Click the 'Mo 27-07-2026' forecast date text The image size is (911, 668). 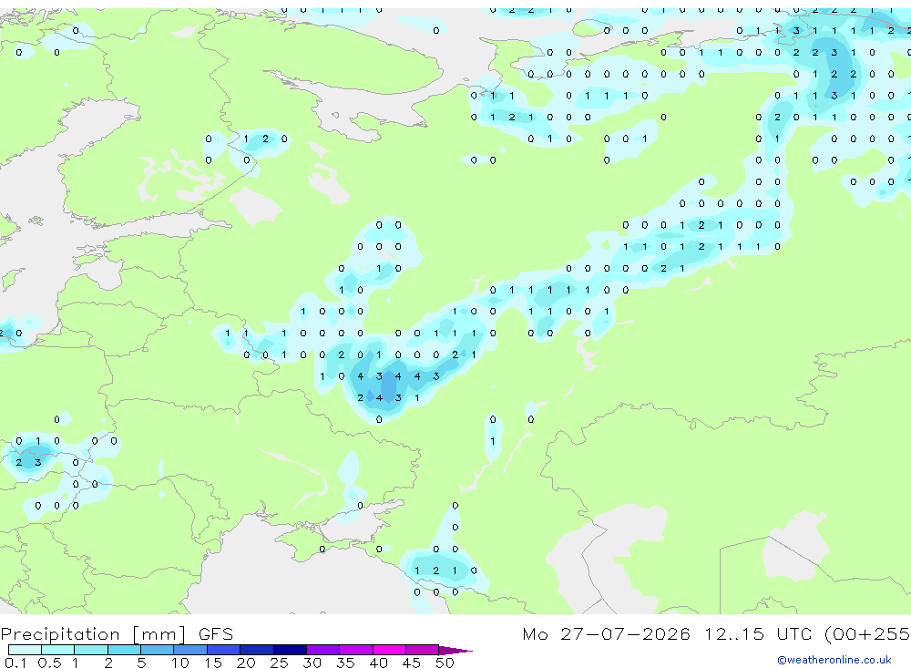point(606,633)
